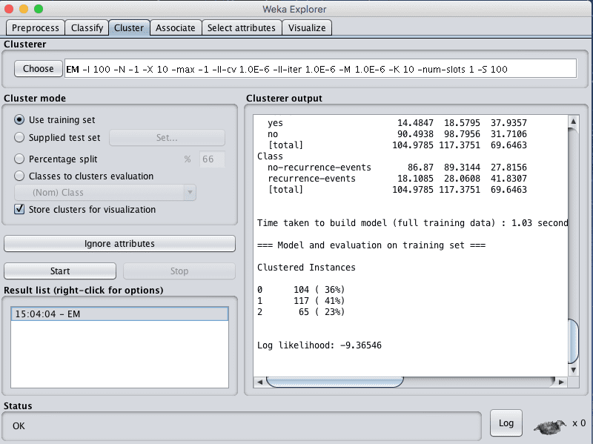Click the no row value 90.4938

click(x=415, y=134)
